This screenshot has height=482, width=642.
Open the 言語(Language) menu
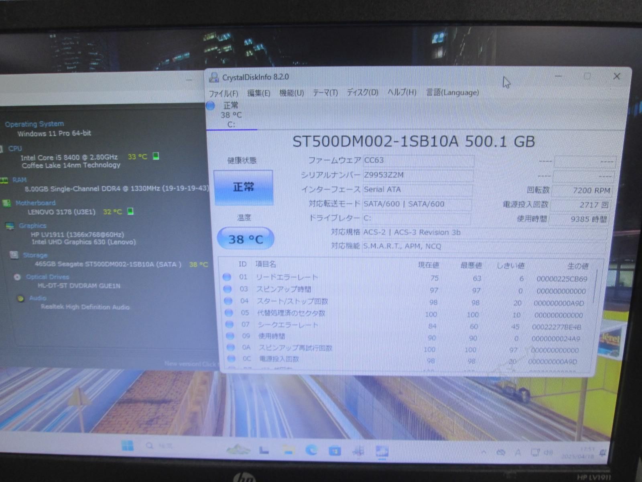(x=452, y=92)
